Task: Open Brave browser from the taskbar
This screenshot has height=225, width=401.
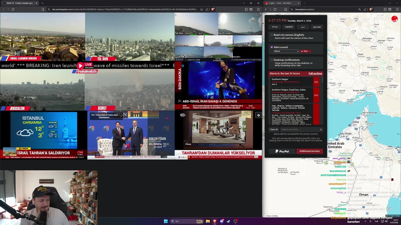Action: tap(215, 221)
